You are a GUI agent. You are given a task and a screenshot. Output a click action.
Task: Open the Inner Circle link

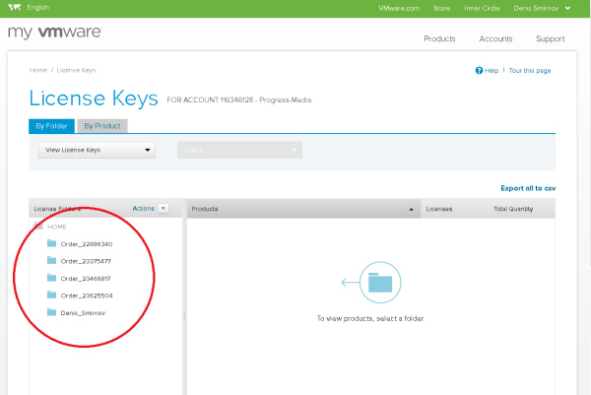pos(482,8)
